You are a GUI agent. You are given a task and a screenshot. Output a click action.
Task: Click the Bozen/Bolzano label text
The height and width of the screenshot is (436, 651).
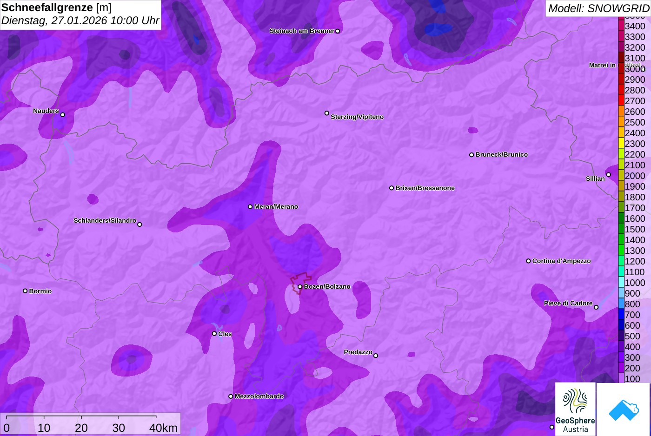click(x=327, y=287)
